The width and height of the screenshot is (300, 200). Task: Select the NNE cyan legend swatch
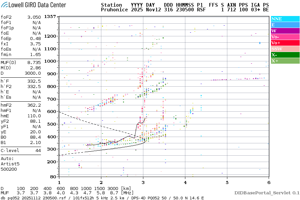[x=285, y=19]
